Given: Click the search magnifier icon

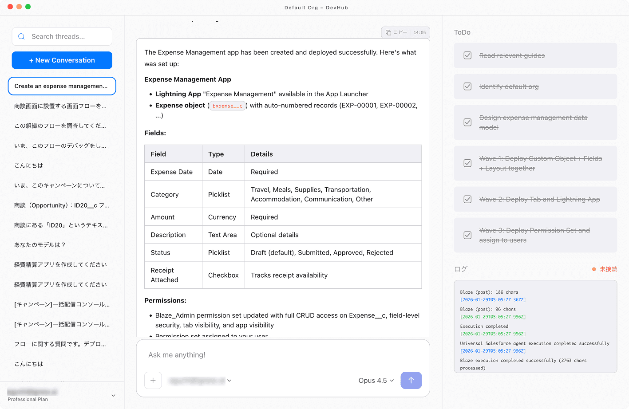Looking at the screenshot, I should pyautogui.click(x=21, y=36).
